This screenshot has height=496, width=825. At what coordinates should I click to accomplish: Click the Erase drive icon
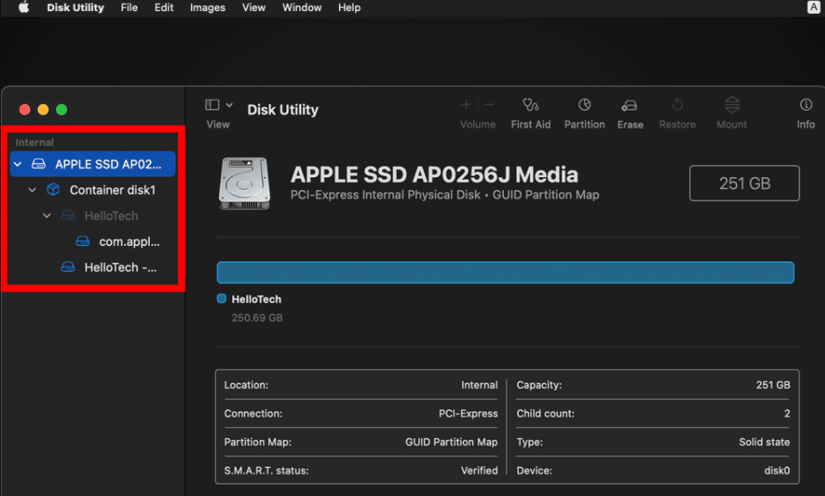point(629,105)
